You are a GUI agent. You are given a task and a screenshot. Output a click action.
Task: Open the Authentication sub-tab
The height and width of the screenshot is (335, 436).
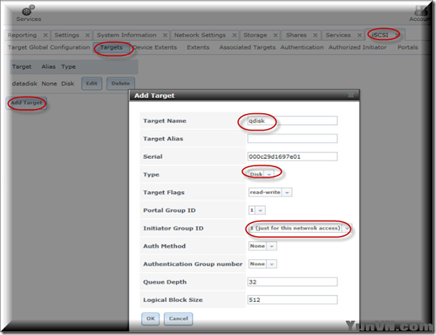(302, 47)
